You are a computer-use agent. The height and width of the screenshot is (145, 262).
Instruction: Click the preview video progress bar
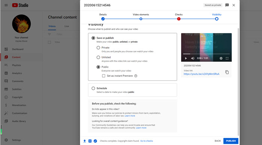pos(206,54)
